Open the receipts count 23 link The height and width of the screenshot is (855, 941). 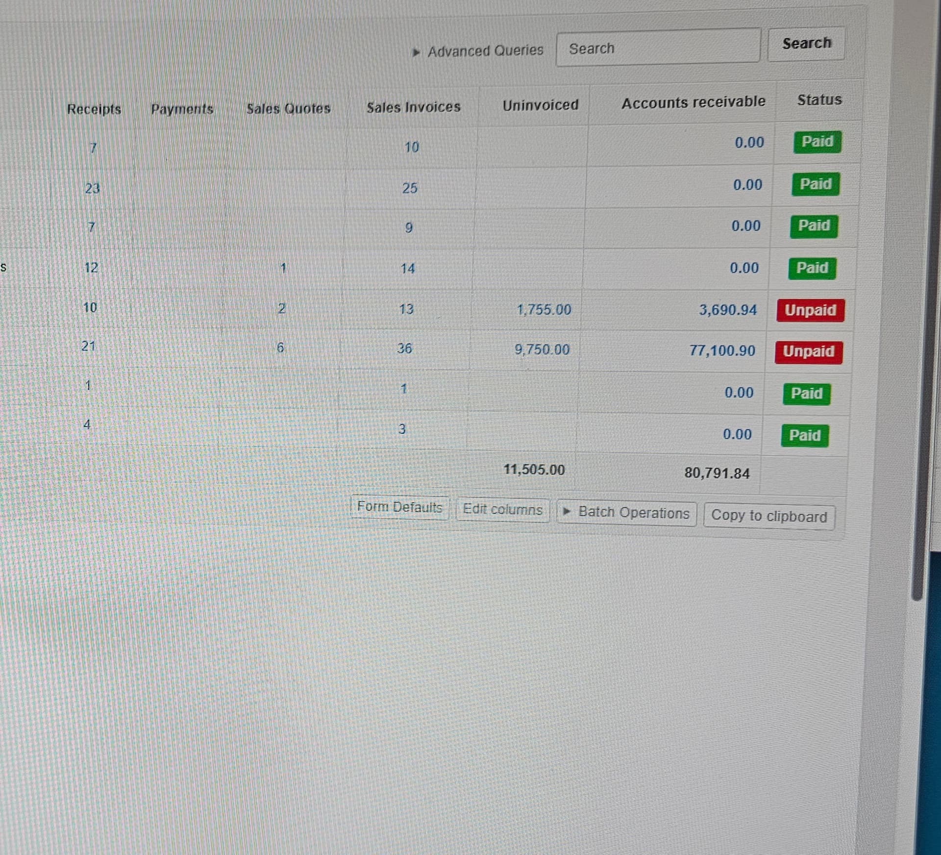[x=92, y=188]
